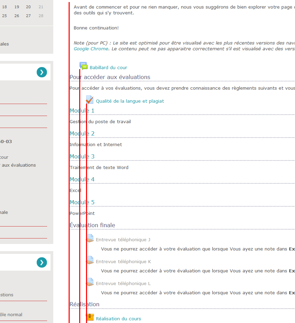
Task: Click the icon beside Réalisation du cours
Action: pos(90,317)
